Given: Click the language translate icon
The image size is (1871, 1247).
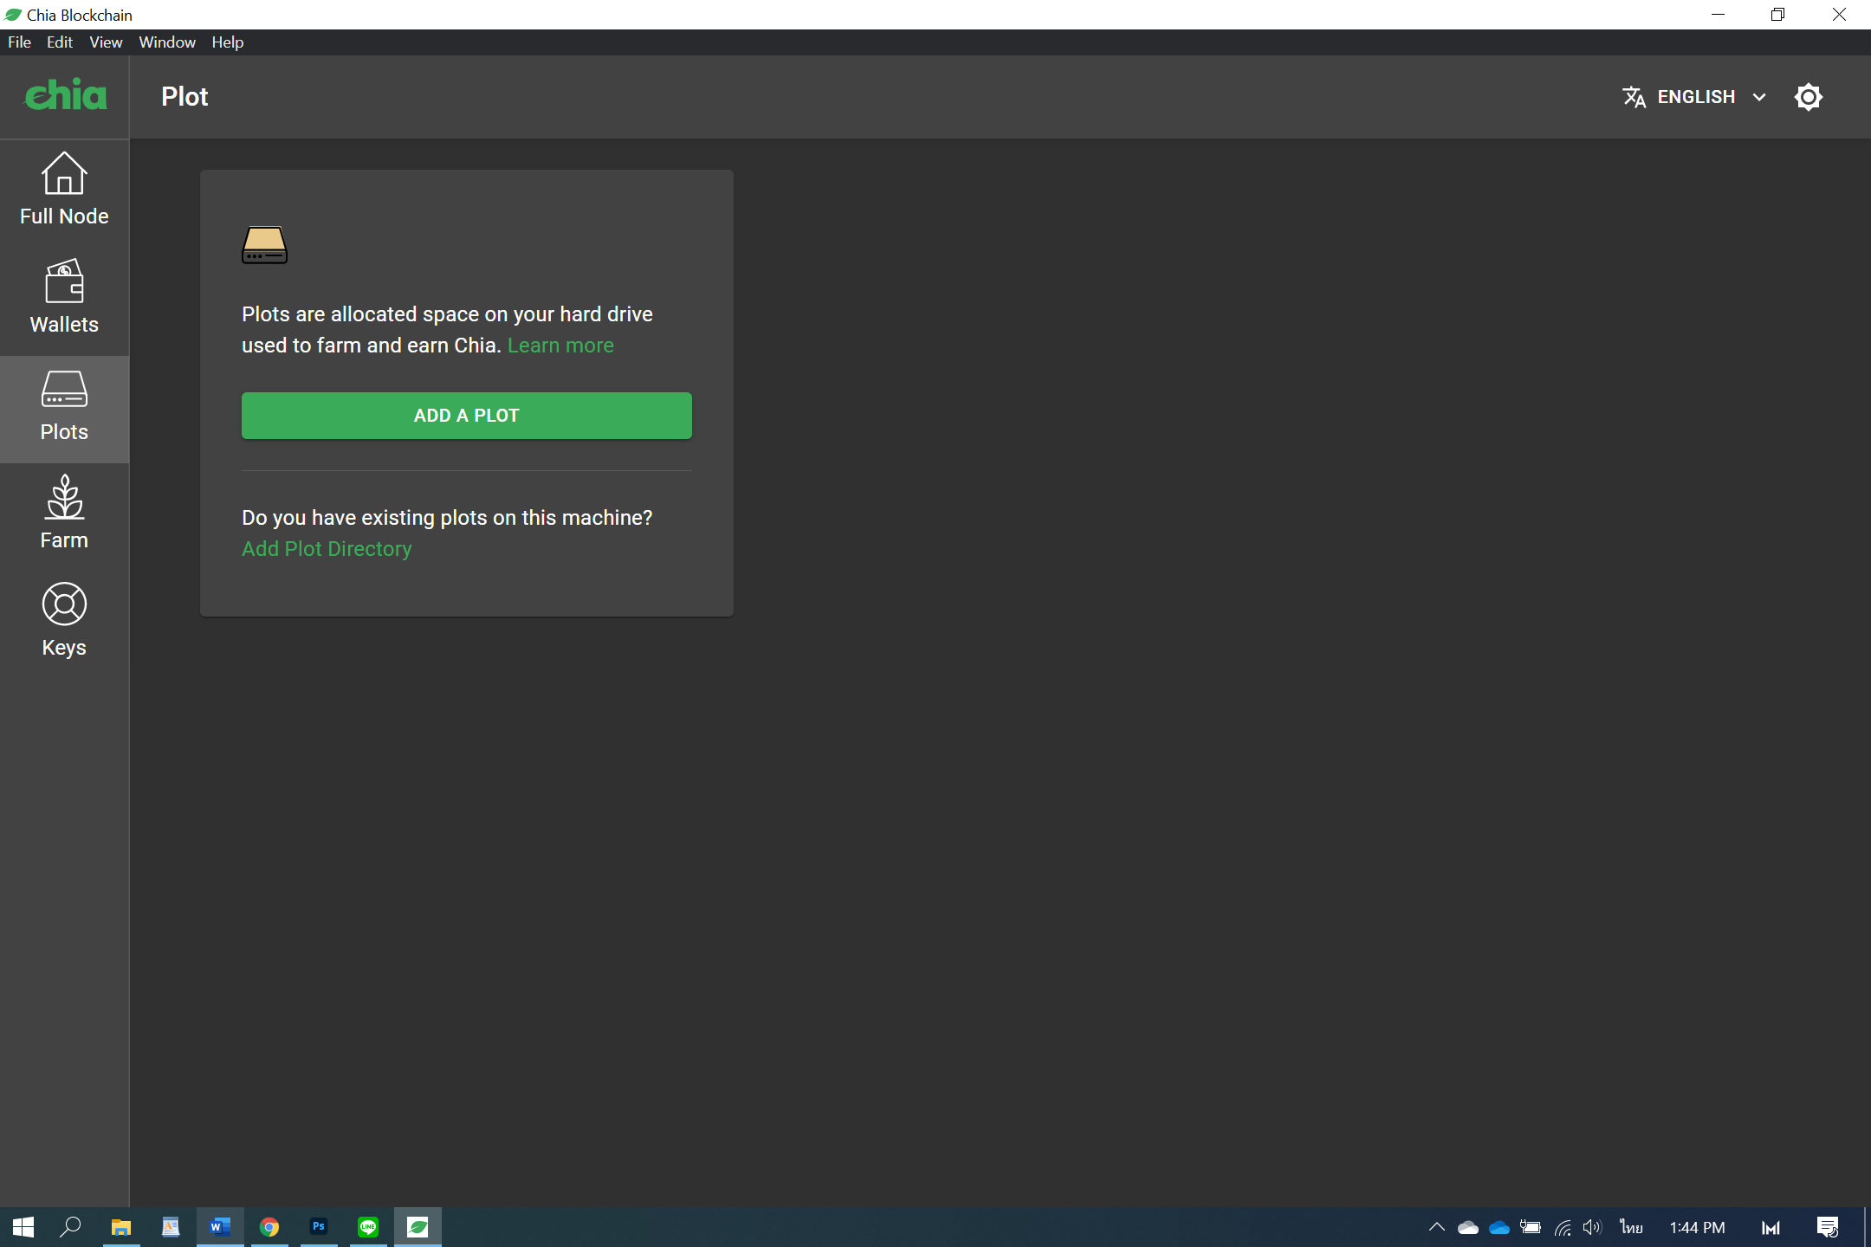Looking at the screenshot, I should pyautogui.click(x=1634, y=97).
